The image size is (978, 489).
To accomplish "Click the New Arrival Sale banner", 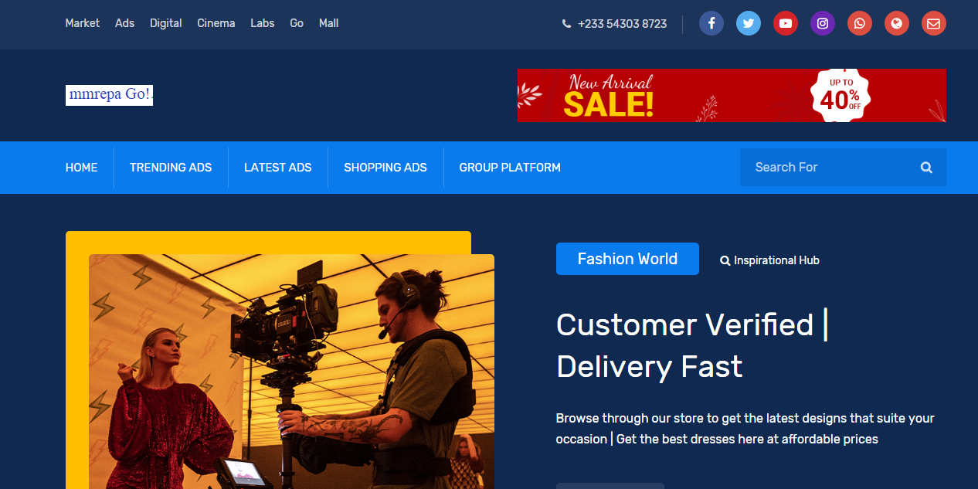I will pos(731,96).
